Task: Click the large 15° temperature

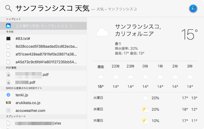Action: pos(190,34)
